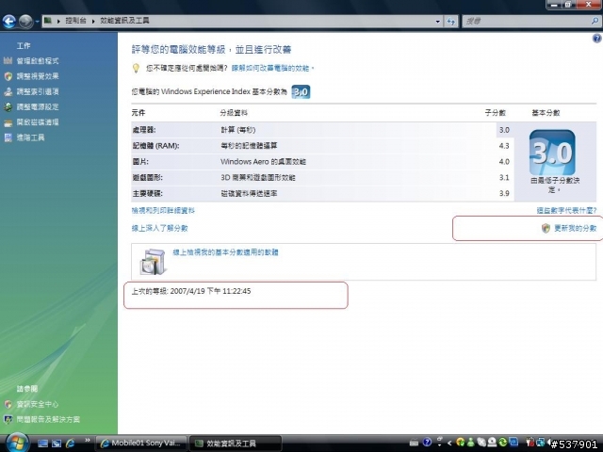
Task: Click the search magnifier icon
Action: coord(595,21)
